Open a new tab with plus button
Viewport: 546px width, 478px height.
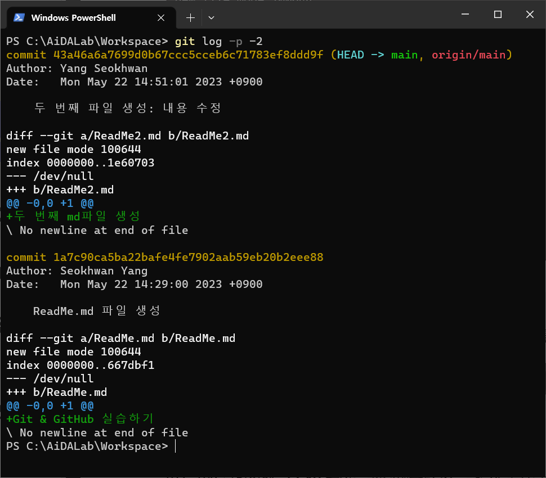tap(190, 18)
